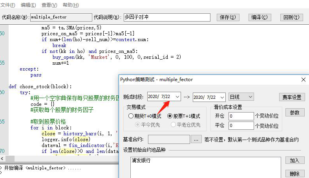
Task: Click the 代码说明 field containing 多因子对冲
Action: (x=167, y=17)
